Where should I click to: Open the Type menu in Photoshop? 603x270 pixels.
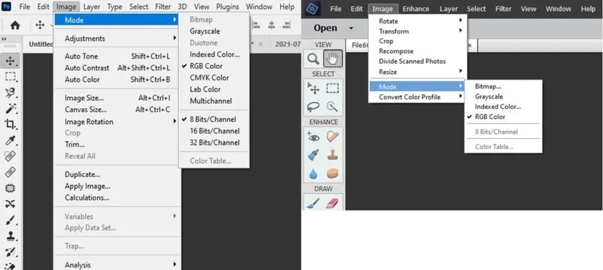[x=114, y=7]
